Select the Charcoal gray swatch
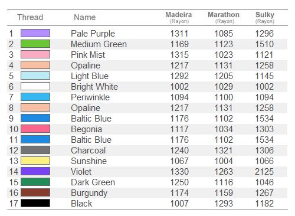Screen dimensions: 295x216 pyautogui.click(x=35, y=150)
